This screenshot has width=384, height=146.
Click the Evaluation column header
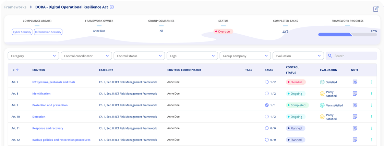point(328,70)
